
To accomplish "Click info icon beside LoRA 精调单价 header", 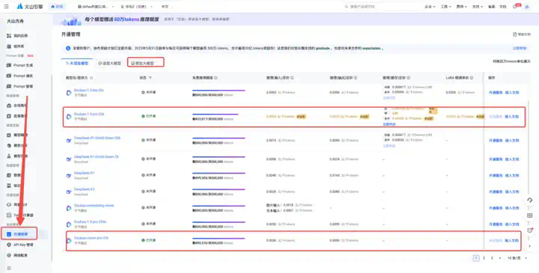I will pyautogui.click(x=472, y=78).
